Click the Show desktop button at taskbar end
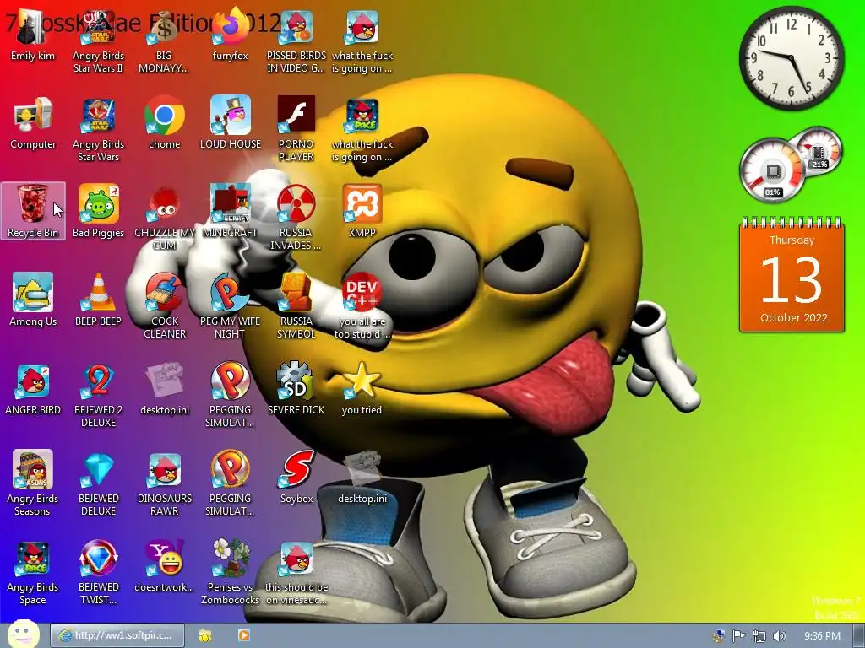 (x=858, y=636)
